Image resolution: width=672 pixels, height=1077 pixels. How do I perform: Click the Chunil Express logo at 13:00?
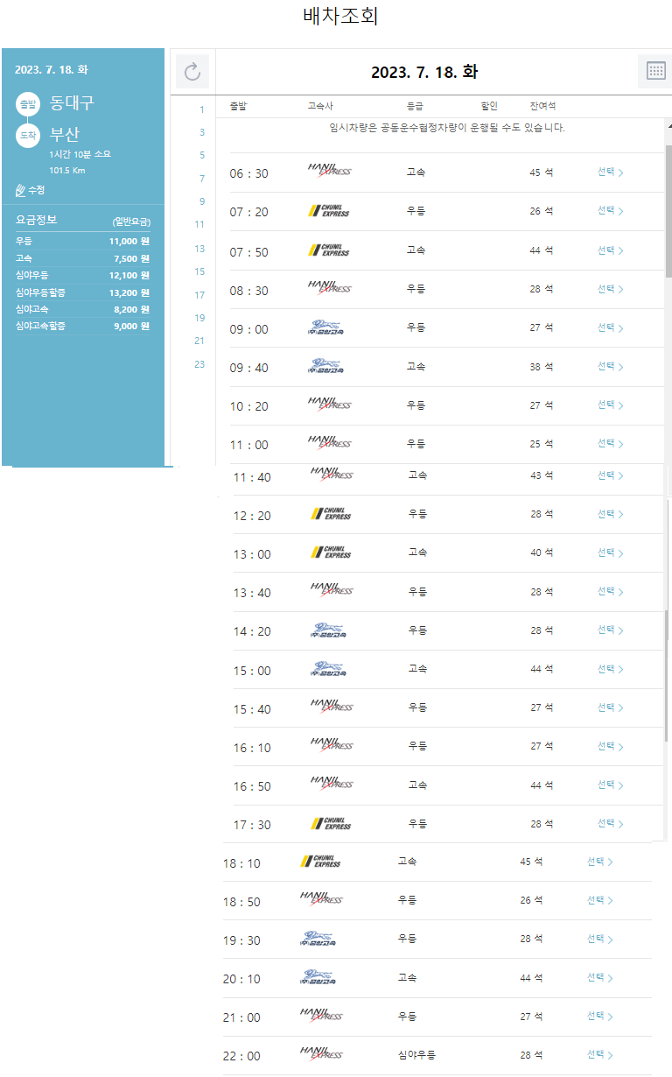coord(332,553)
